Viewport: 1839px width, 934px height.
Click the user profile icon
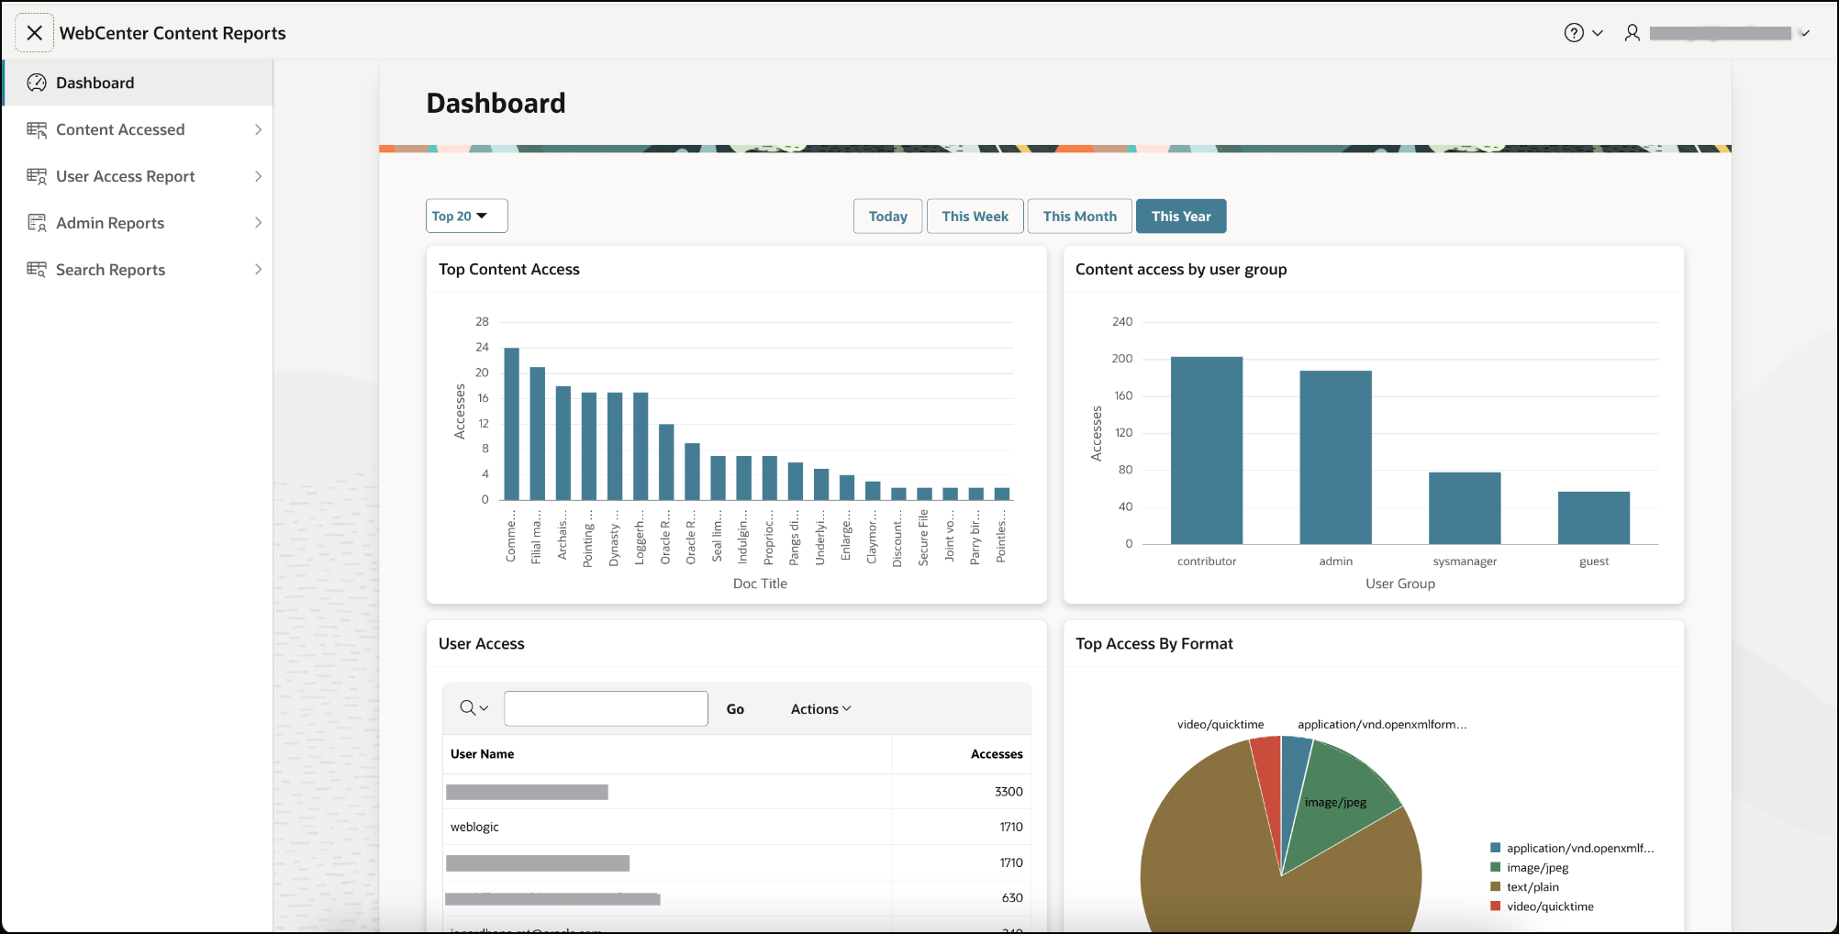[x=1633, y=33]
